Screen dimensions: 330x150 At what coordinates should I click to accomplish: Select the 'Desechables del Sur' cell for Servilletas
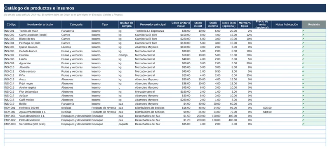click(x=153, y=124)
